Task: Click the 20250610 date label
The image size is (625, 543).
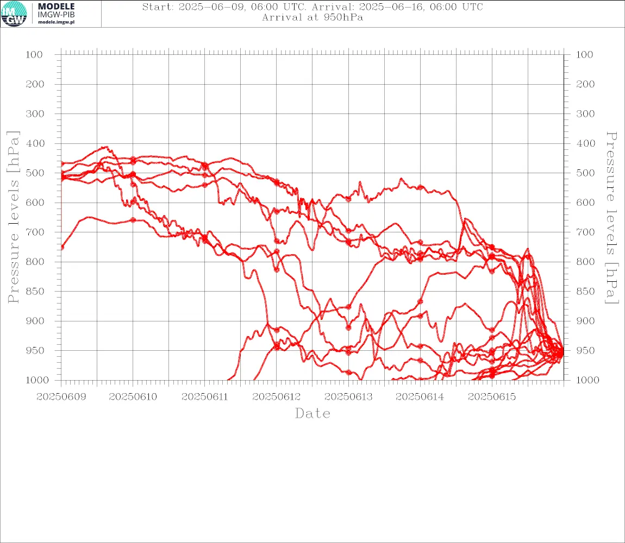Action: 133,397
